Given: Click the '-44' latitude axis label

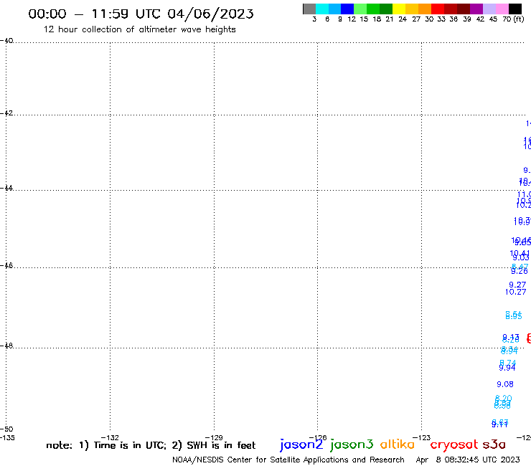Looking at the screenshot, I should click(6, 188).
